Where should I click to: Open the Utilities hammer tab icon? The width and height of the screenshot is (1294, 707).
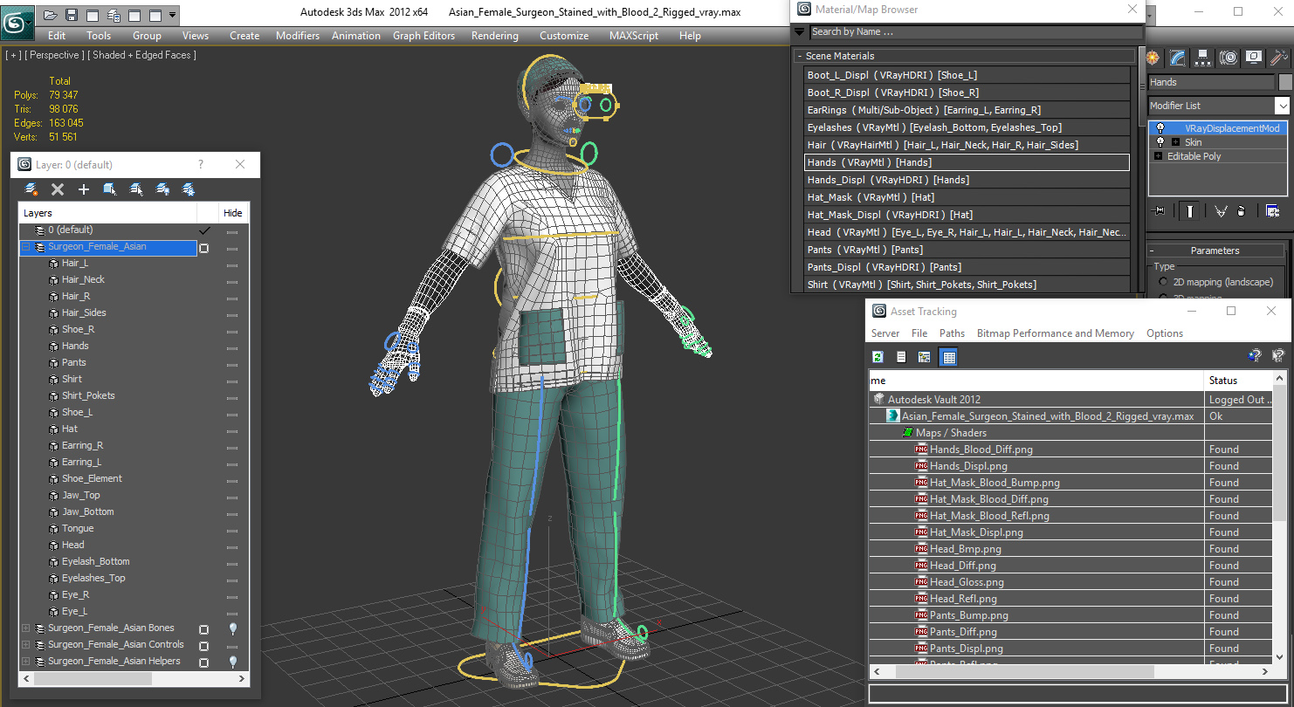1279,58
